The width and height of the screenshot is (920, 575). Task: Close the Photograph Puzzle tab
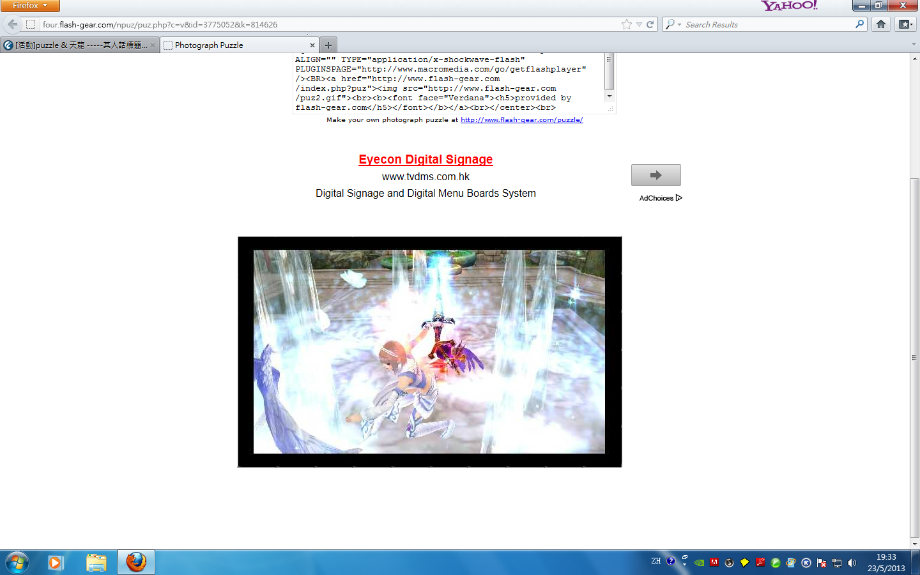click(312, 45)
